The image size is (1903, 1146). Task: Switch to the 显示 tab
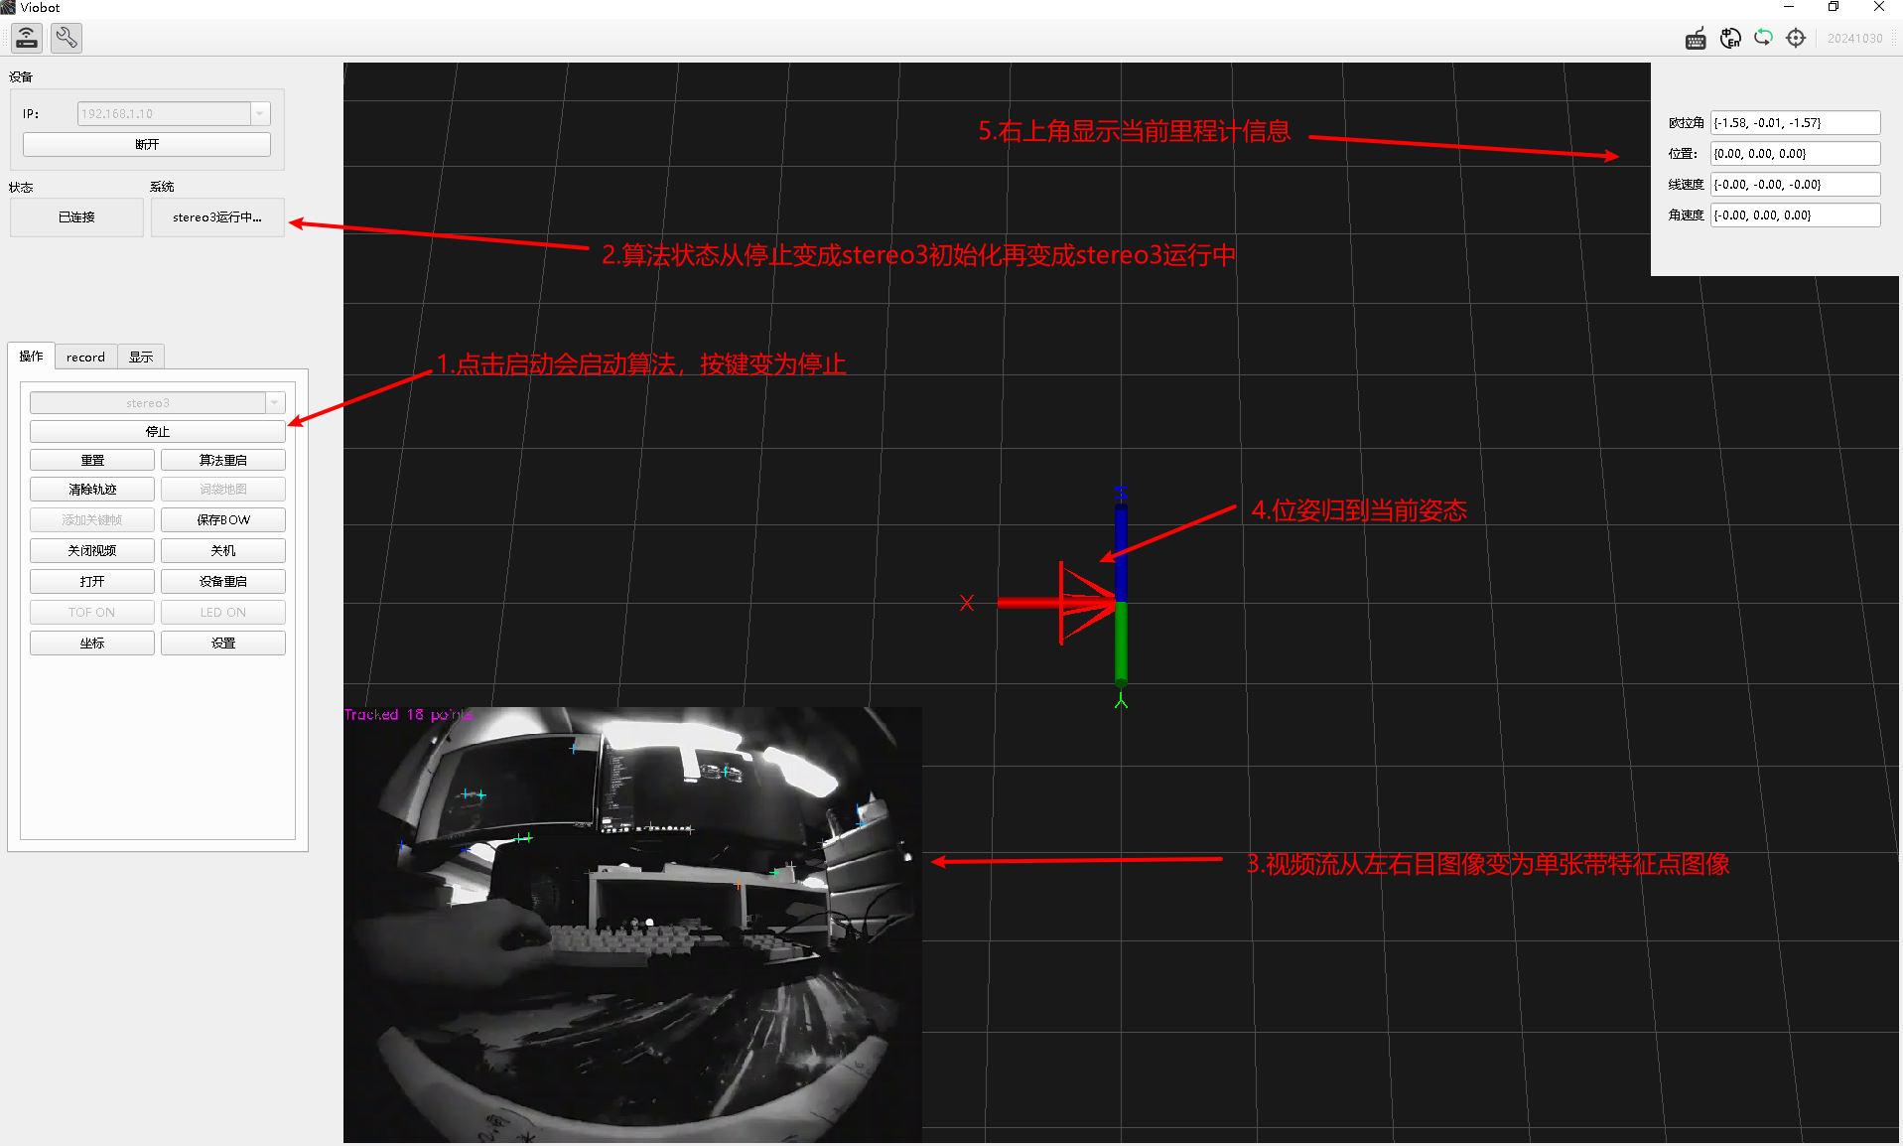(x=141, y=357)
